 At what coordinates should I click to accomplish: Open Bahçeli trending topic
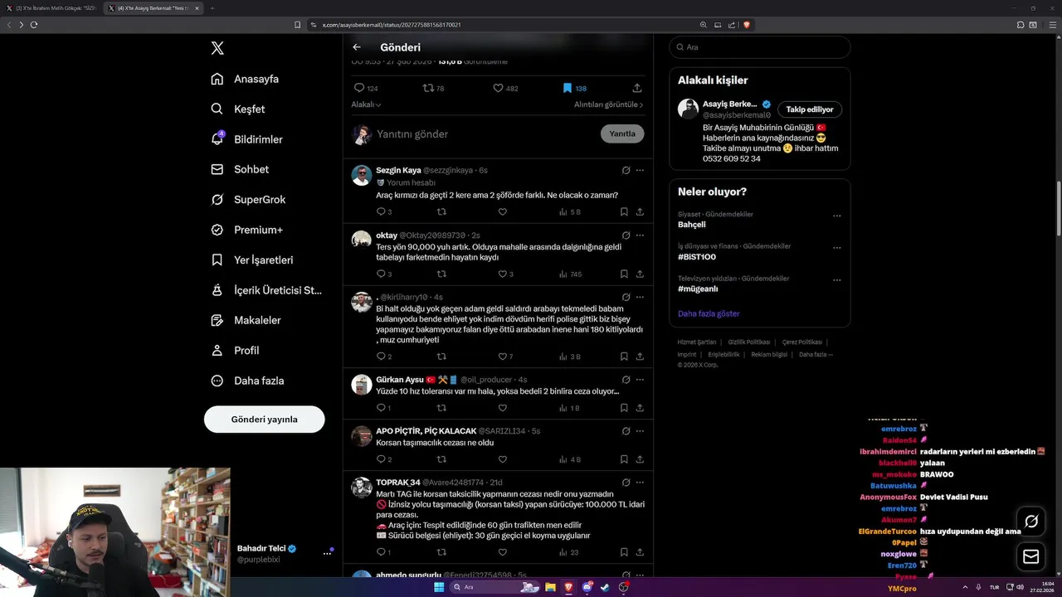pyautogui.click(x=692, y=225)
